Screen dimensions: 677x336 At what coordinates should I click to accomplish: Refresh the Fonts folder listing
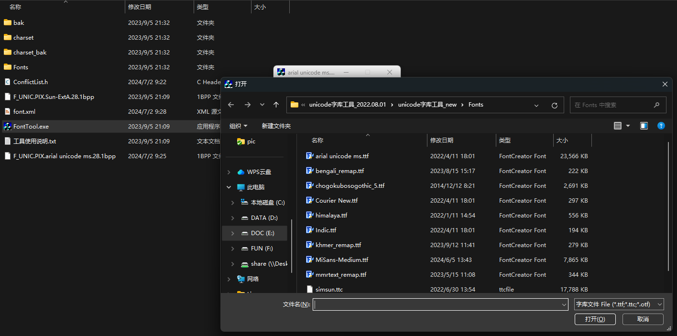(555, 105)
